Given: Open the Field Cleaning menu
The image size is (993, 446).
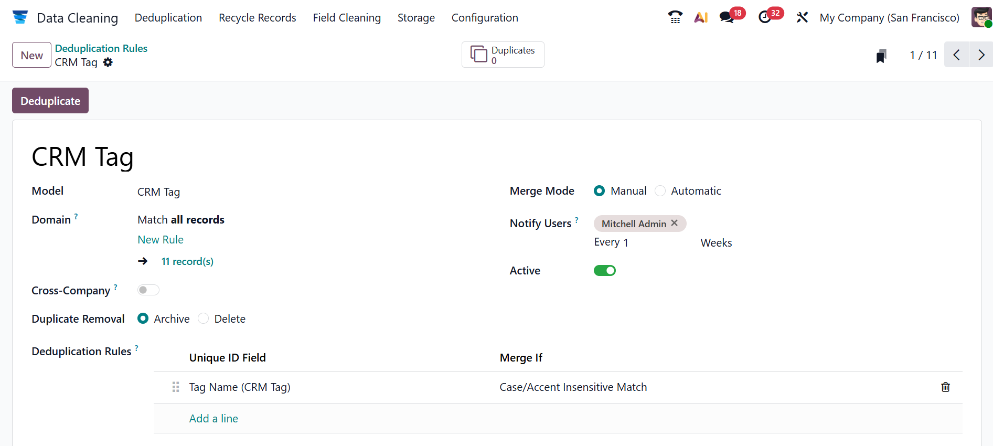Looking at the screenshot, I should [x=347, y=18].
